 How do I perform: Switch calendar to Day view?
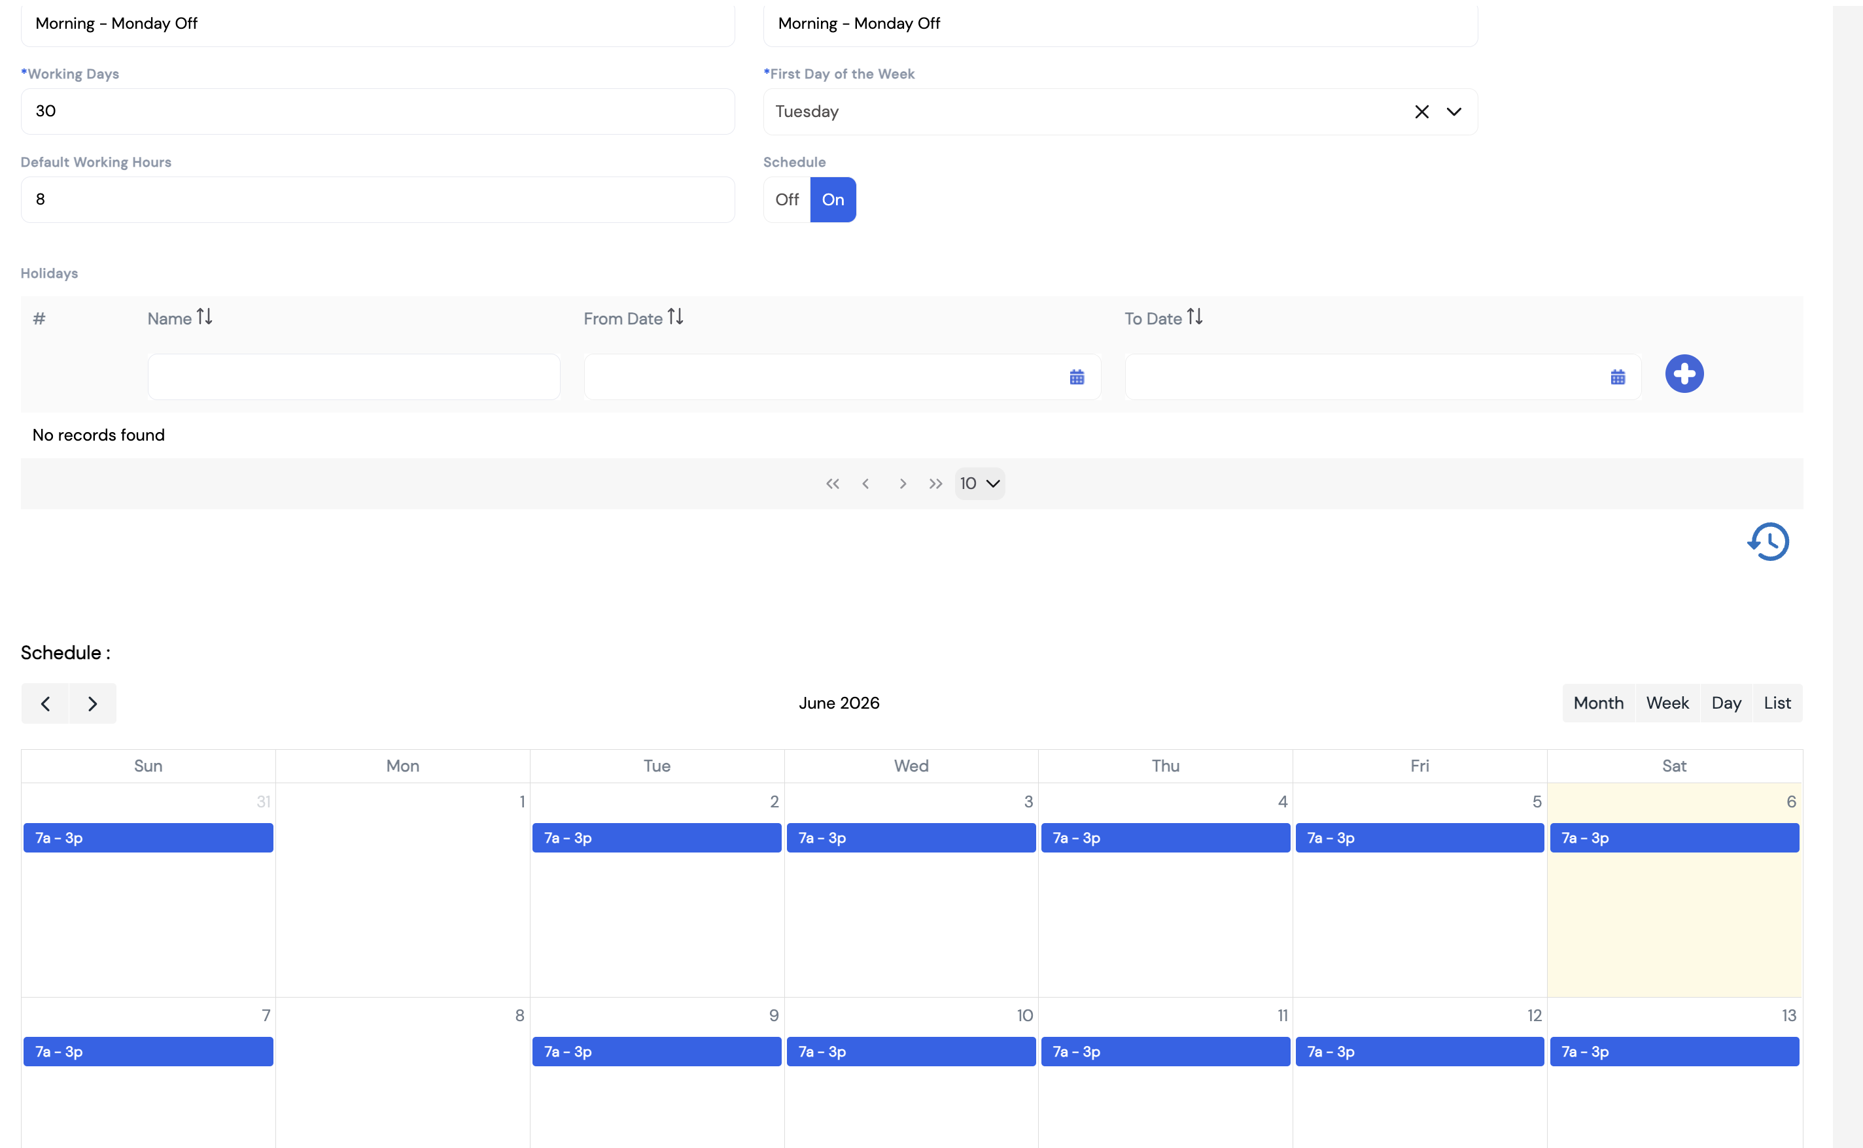pyautogui.click(x=1726, y=703)
